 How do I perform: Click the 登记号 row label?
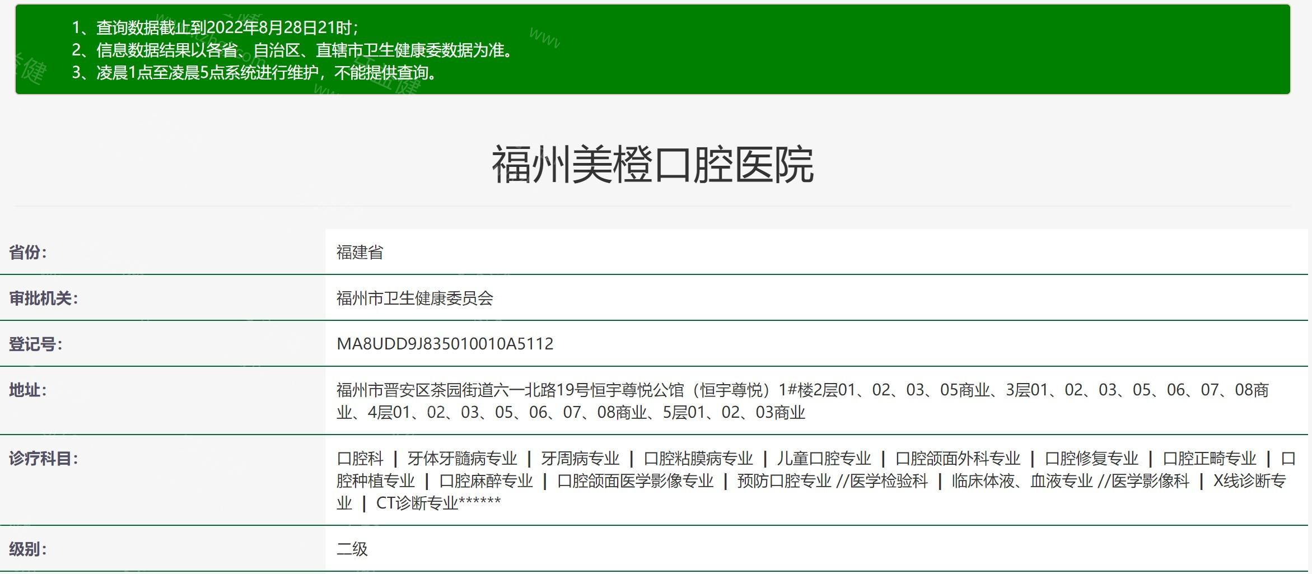(x=36, y=344)
